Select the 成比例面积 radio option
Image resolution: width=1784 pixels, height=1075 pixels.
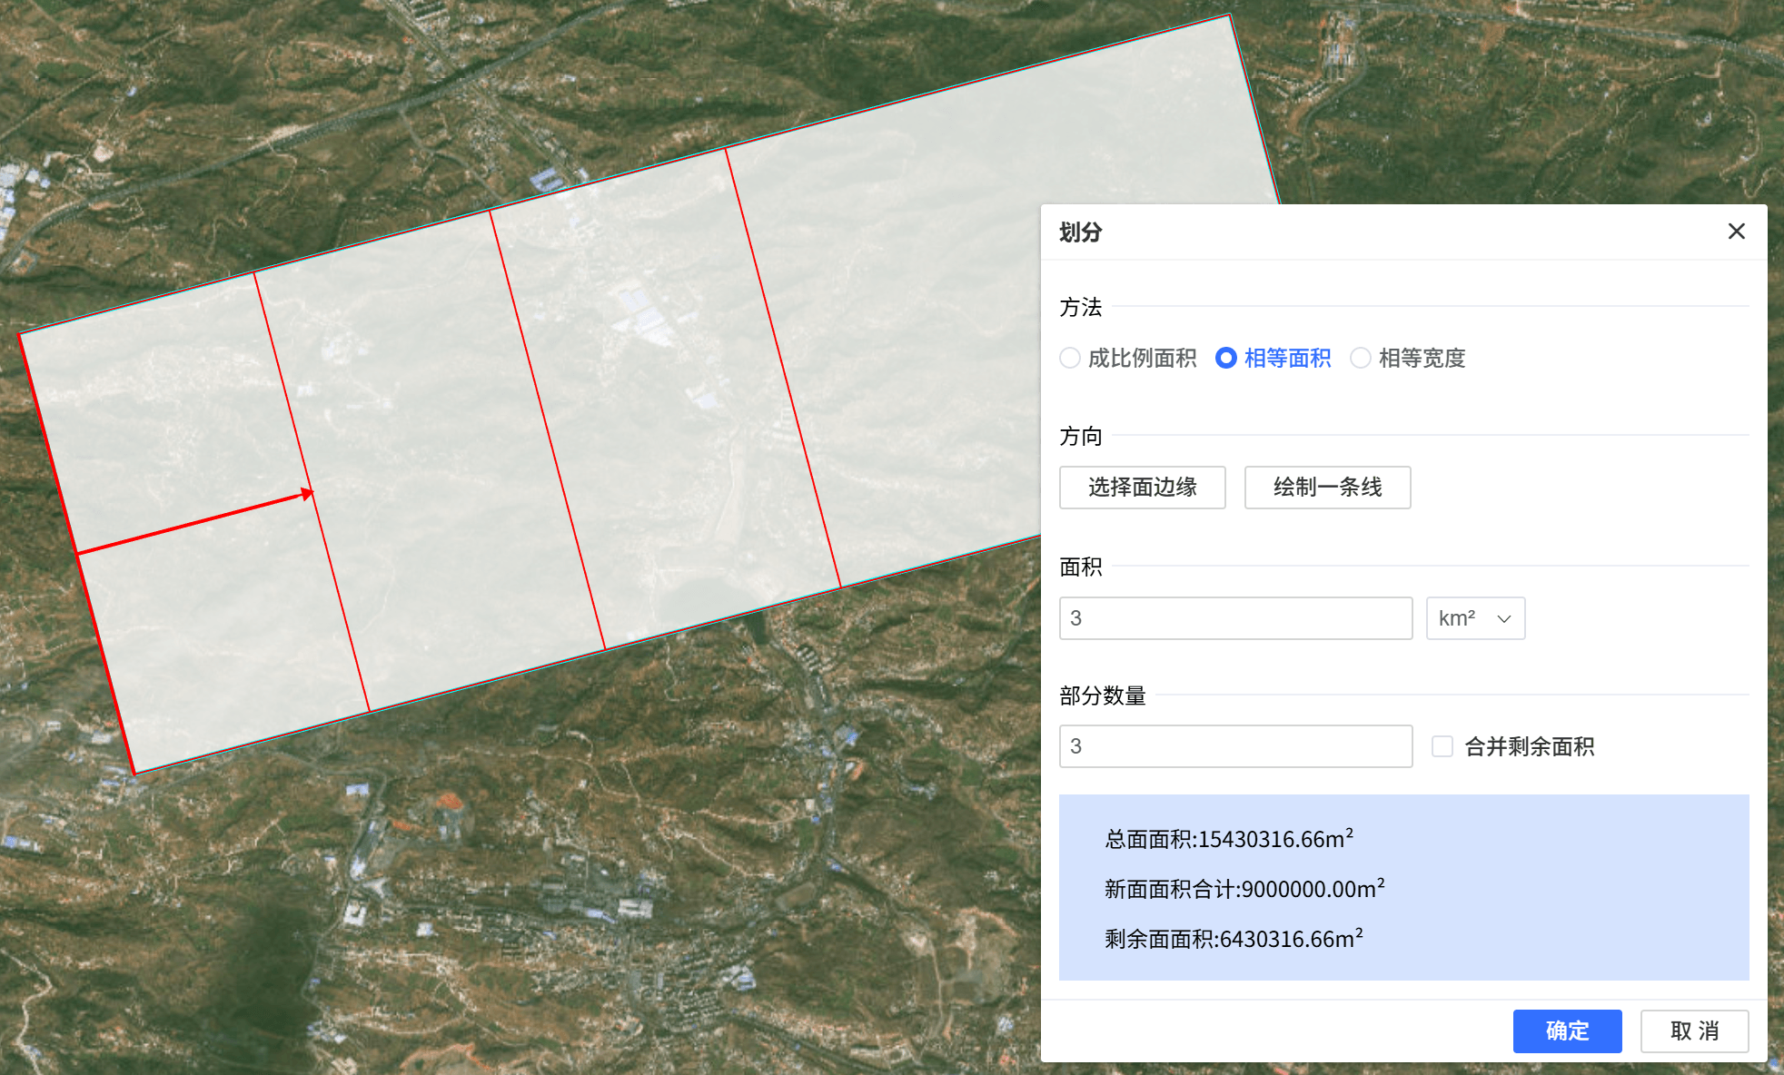coord(1070,358)
